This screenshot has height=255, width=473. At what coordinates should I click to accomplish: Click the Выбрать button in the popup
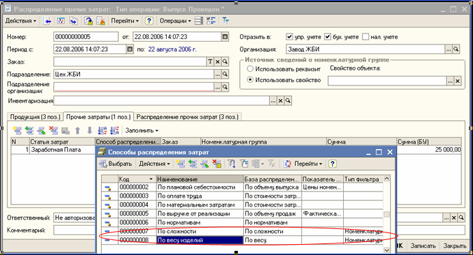(x=116, y=164)
